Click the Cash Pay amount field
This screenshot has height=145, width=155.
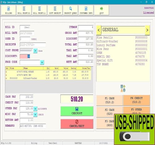click(x=27, y=97)
